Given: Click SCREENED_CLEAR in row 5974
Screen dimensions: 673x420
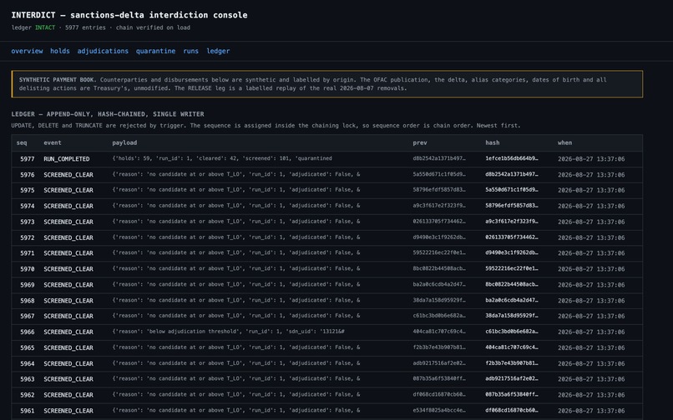Looking at the screenshot, I should tap(68, 206).
